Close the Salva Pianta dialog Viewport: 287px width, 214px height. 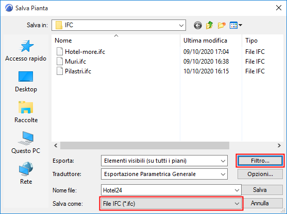tap(279, 8)
